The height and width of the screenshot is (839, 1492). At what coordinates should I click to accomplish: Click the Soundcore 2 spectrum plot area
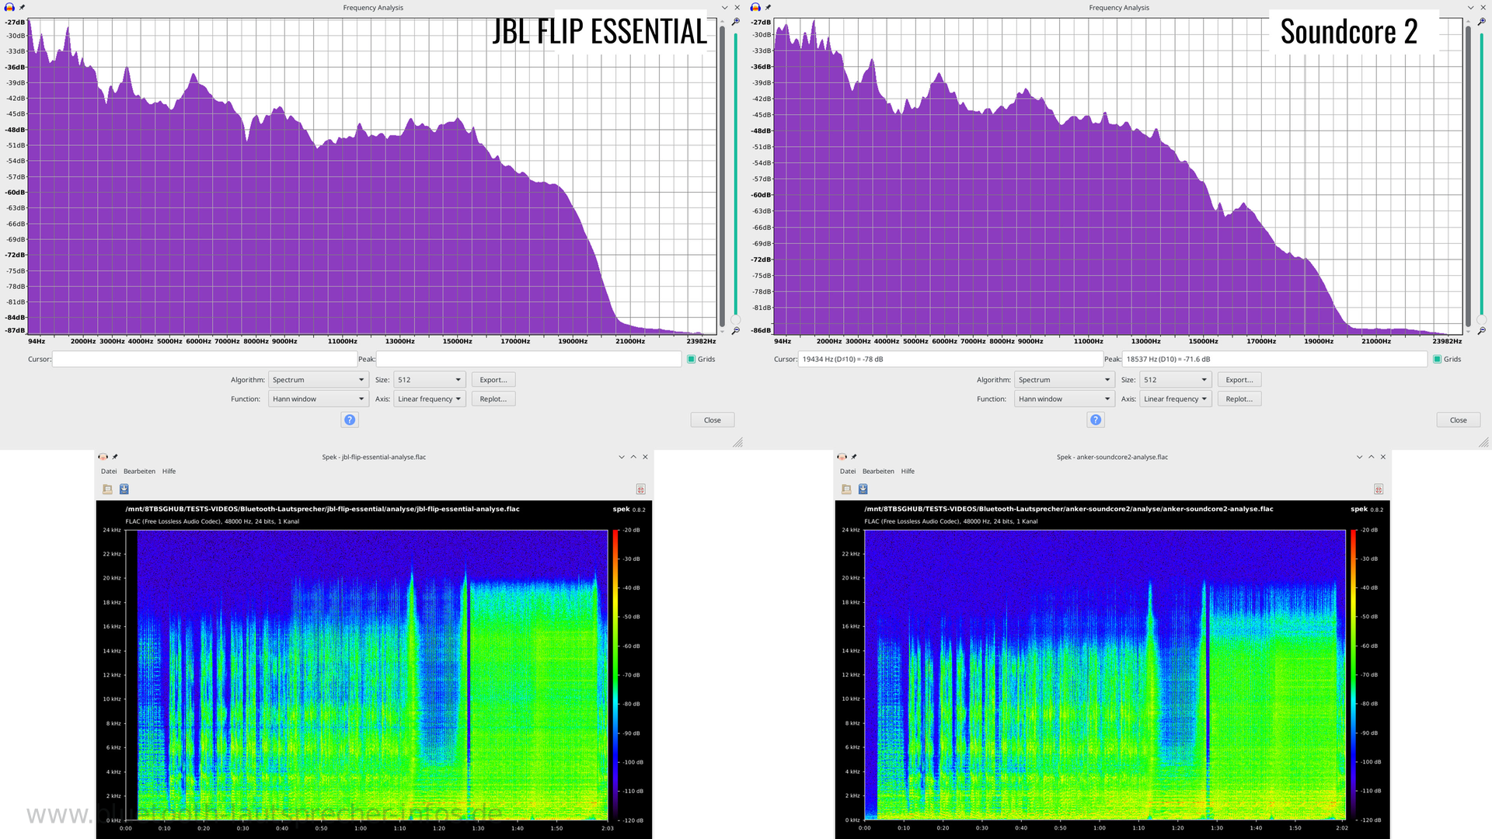point(1118,177)
